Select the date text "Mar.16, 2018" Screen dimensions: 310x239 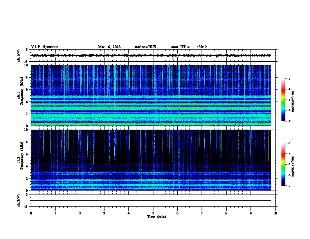(x=109, y=47)
